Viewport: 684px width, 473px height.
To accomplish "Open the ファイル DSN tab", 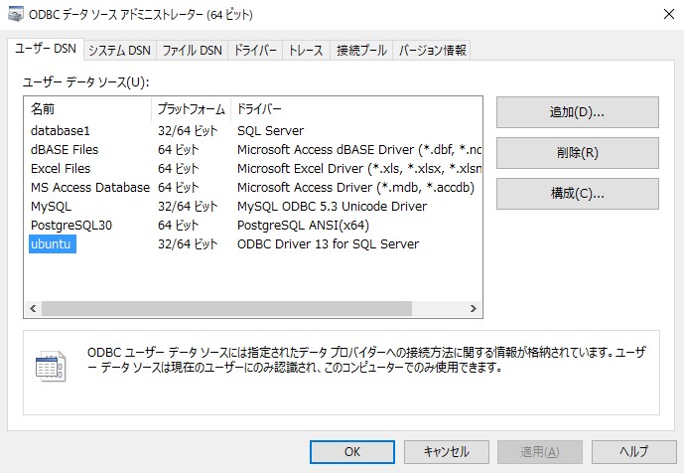I will point(192,51).
